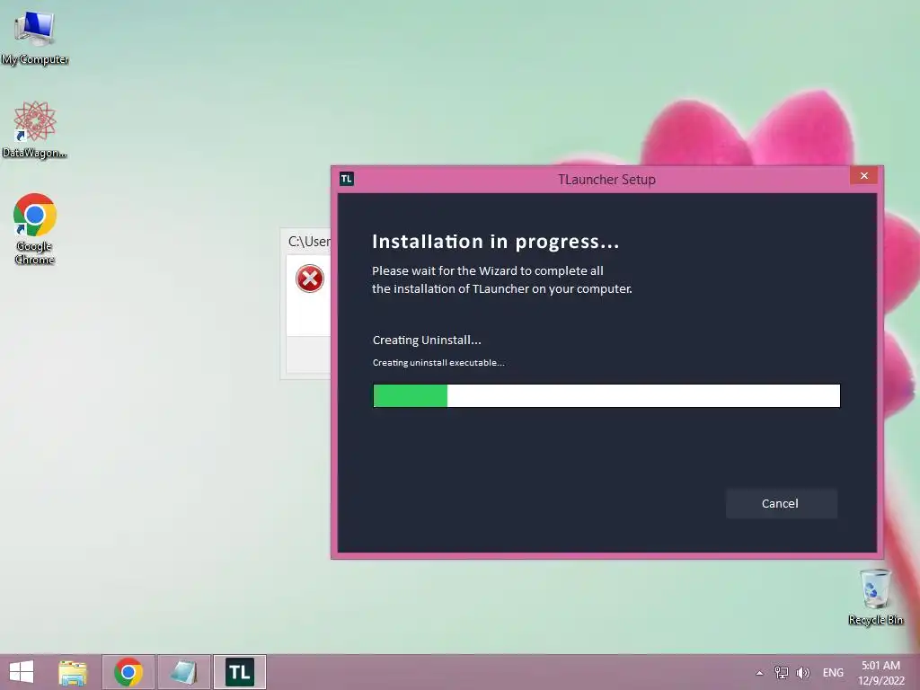
Task: Click the 'Creating uninstall executable...' detail text
Action: tap(438, 363)
